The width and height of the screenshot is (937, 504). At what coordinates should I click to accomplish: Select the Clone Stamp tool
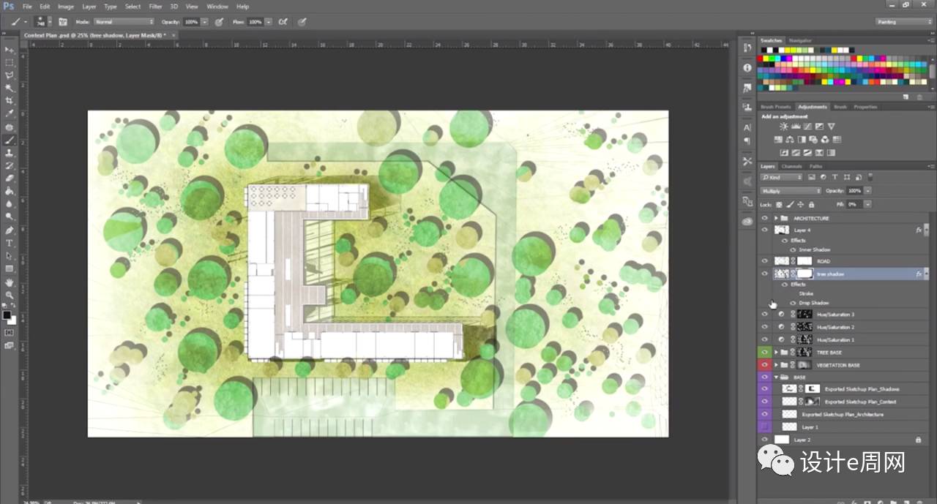[10, 152]
